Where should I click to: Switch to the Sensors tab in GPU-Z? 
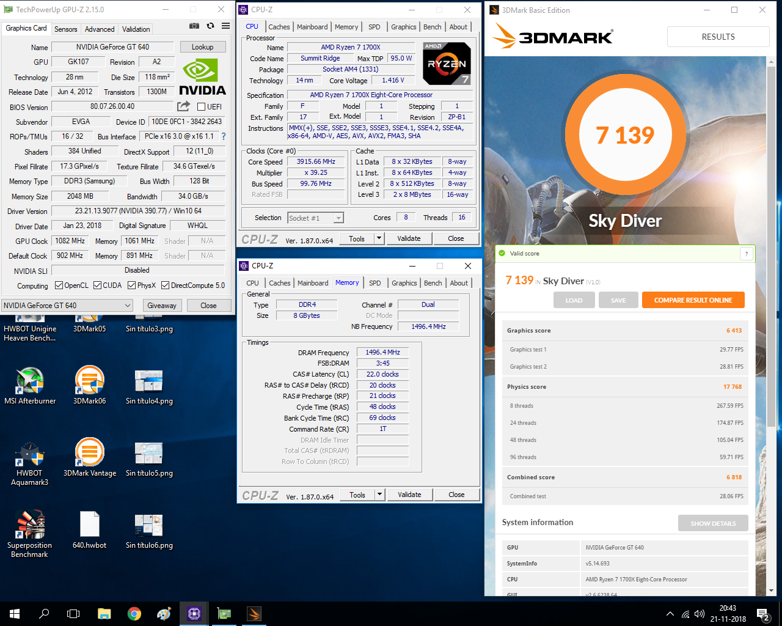click(x=65, y=29)
